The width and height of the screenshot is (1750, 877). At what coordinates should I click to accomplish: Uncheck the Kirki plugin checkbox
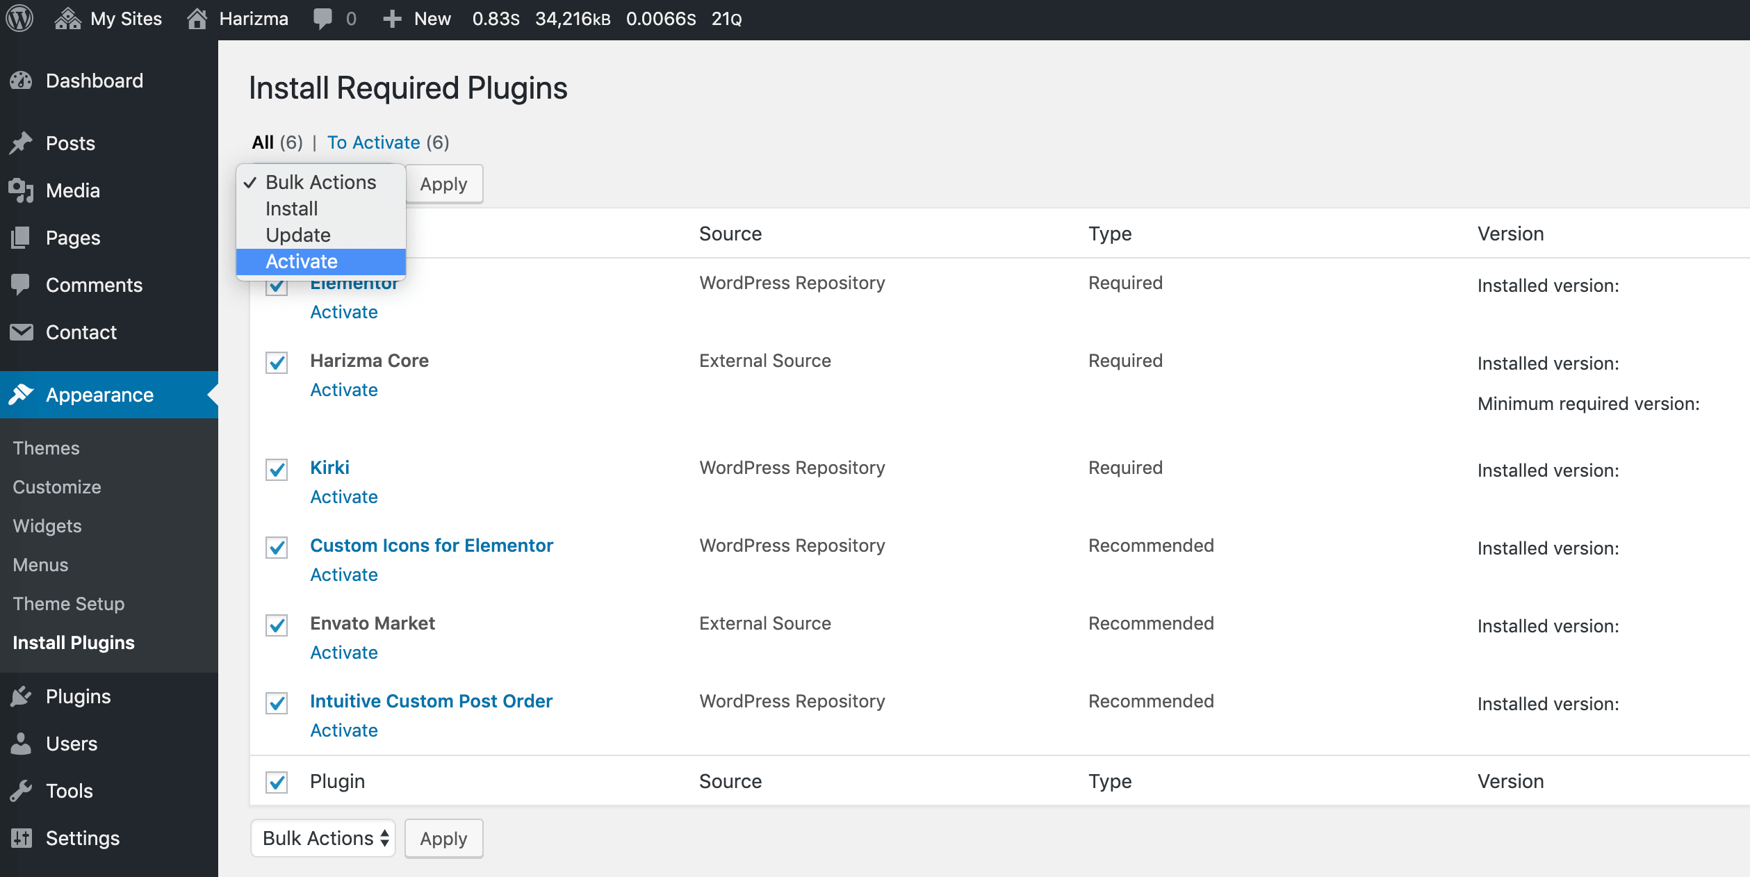[277, 469]
